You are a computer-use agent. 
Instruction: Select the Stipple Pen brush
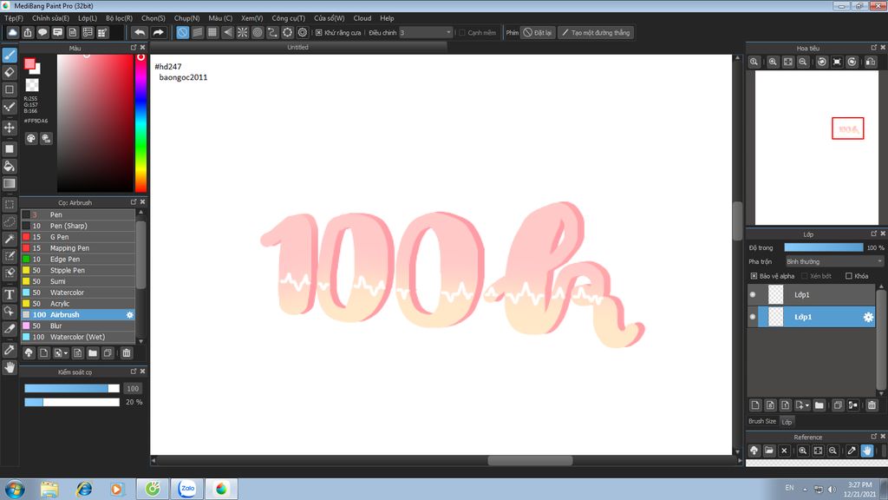click(78, 271)
